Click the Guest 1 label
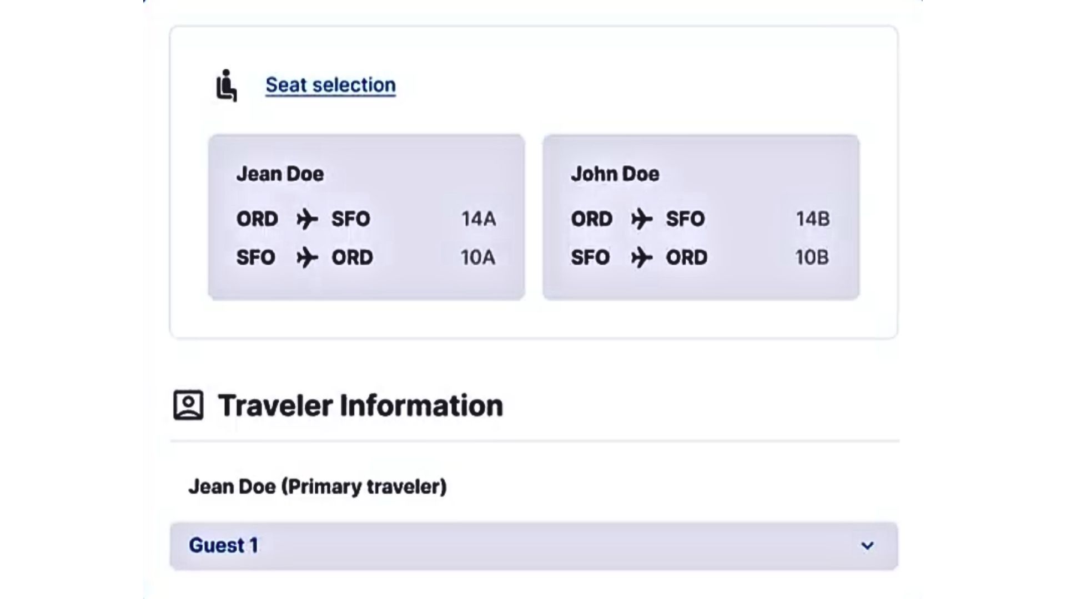 (x=223, y=546)
